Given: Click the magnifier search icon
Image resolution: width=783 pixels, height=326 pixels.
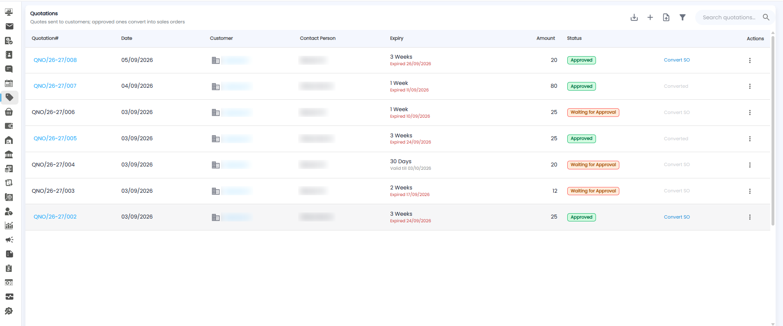Looking at the screenshot, I should coord(766,17).
